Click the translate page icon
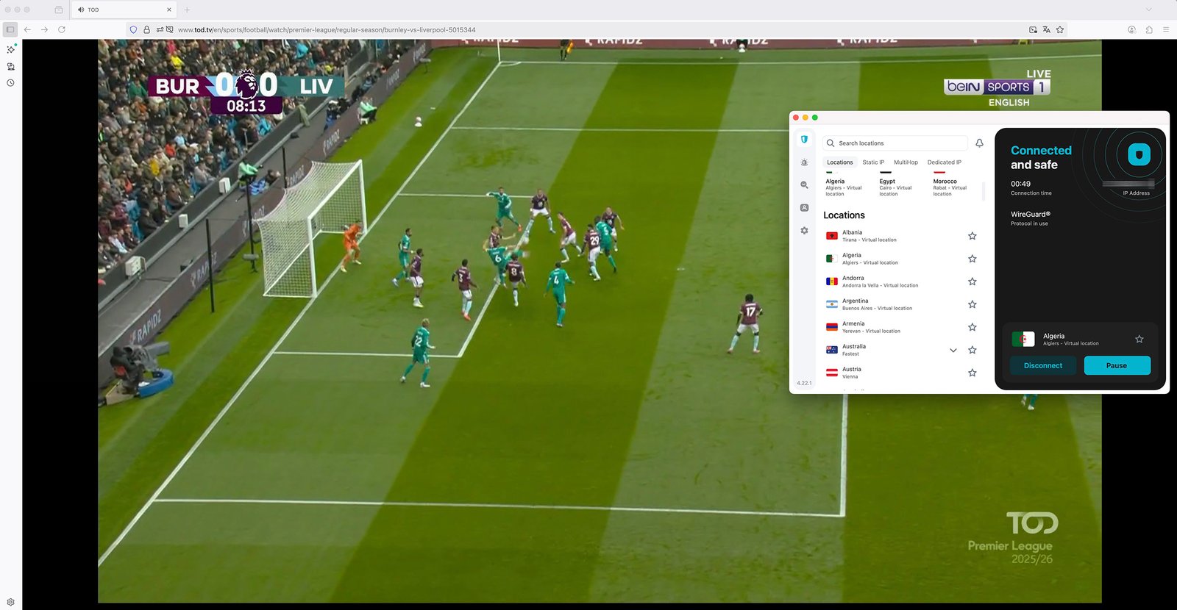1177x610 pixels. click(1046, 30)
